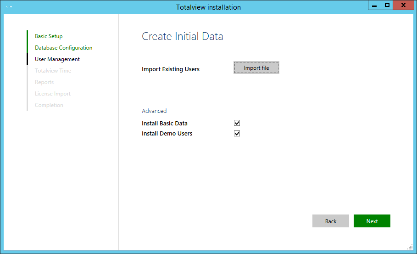Minimize the Totalview installation window

coord(374,6)
